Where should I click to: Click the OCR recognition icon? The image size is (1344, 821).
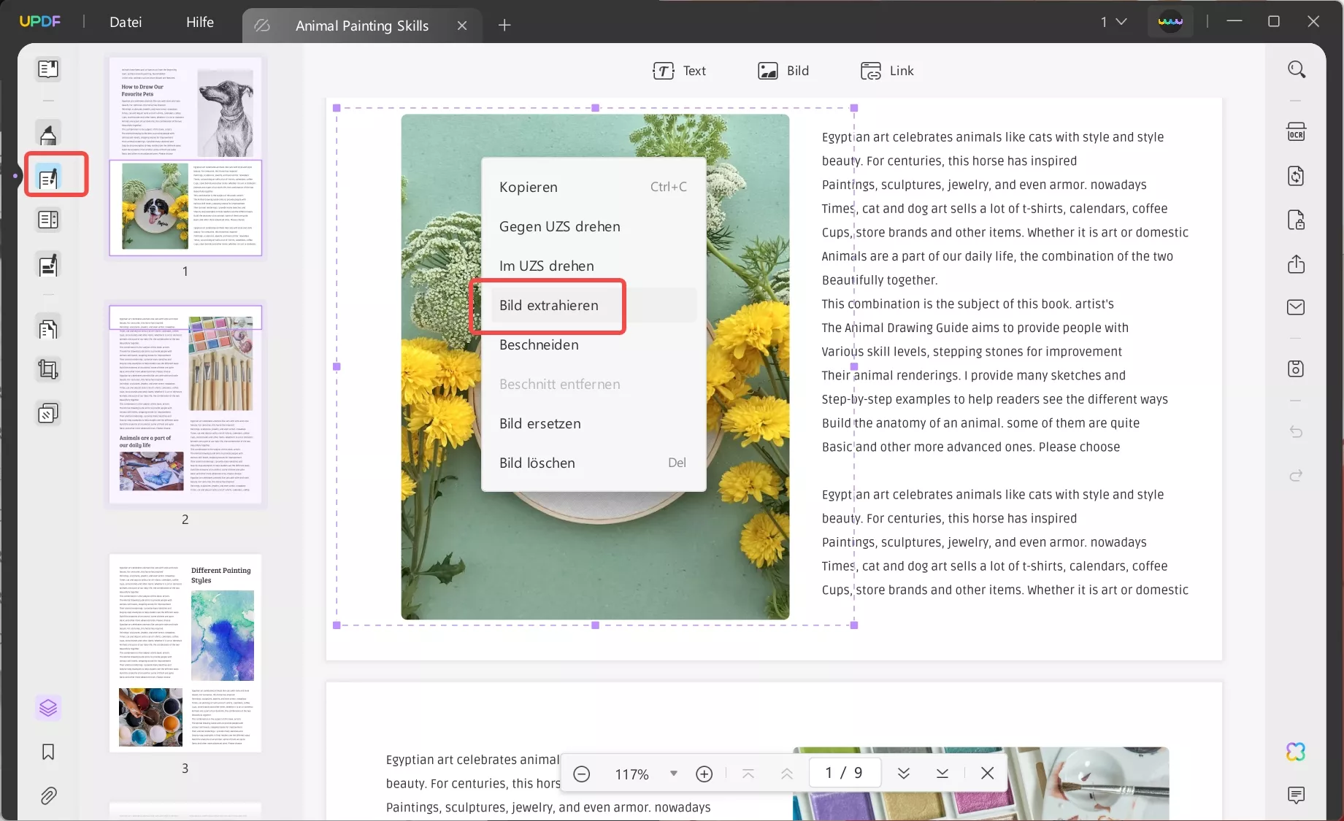(x=1296, y=132)
